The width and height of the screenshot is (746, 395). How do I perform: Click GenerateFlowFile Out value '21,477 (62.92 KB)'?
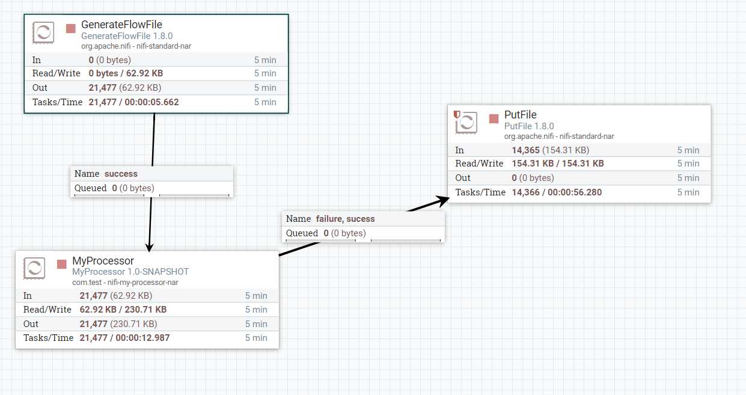tap(124, 88)
